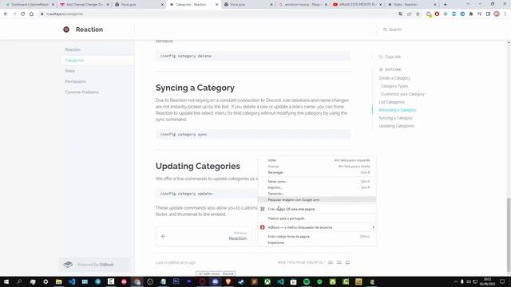Click the Powered by GitBook link
The image size is (511, 287).
coord(94,265)
